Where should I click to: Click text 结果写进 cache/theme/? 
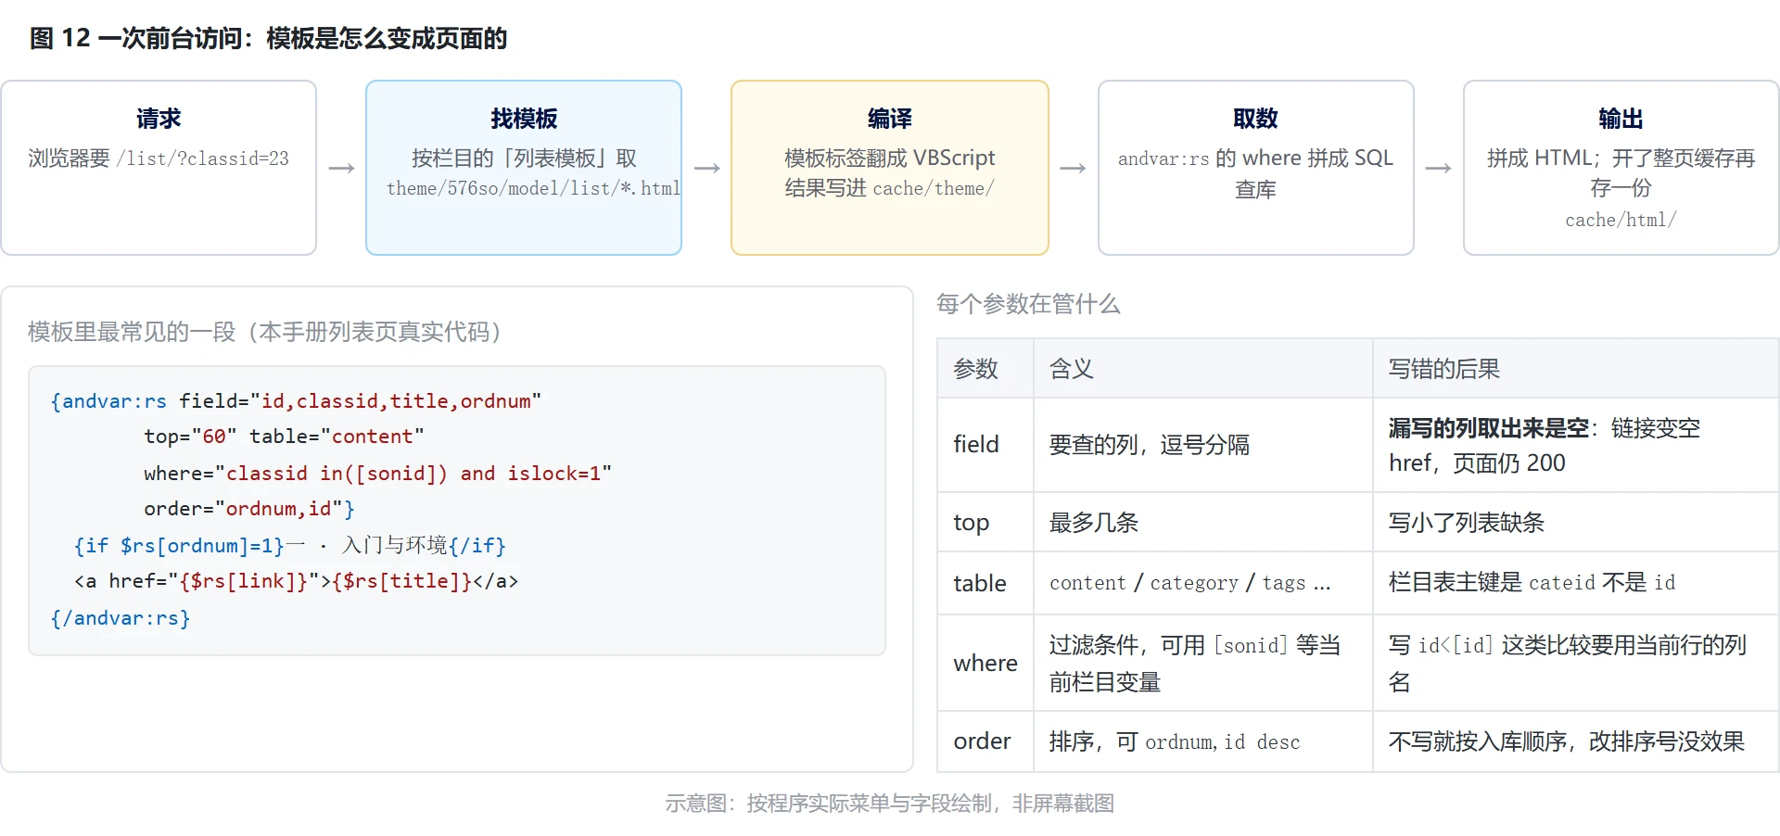pyautogui.click(x=890, y=188)
